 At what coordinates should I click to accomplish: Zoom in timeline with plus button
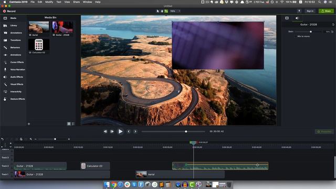click(x=69, y=139)
